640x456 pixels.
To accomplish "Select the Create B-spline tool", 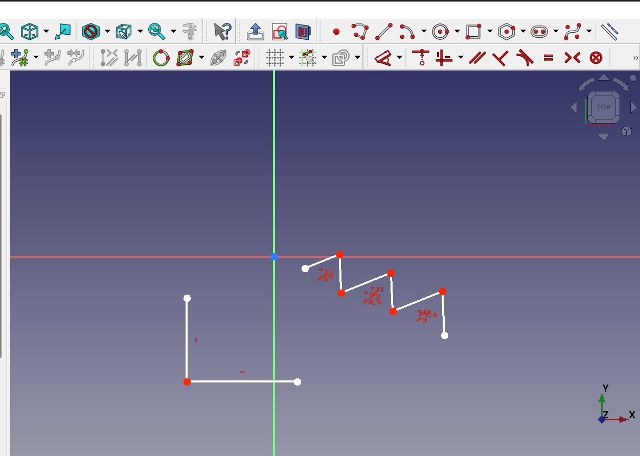I will tap(572, 32).
